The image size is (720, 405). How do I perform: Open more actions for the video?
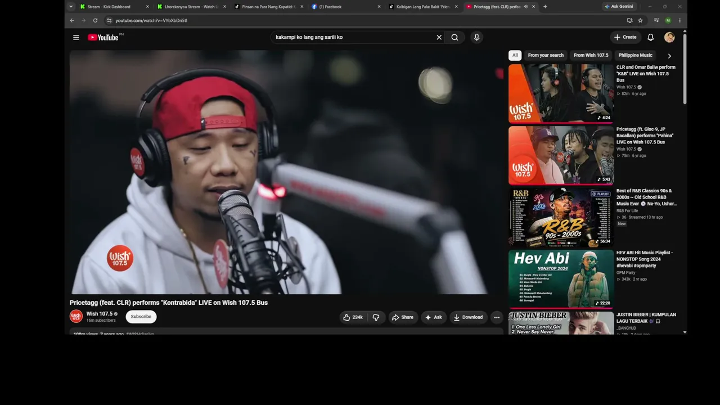coord(497,317)
